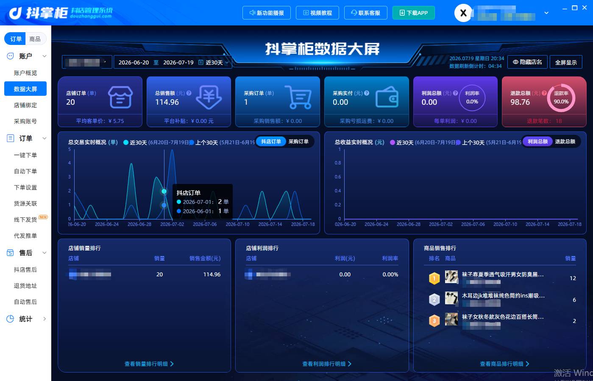The image size is (593, 381).
Task: Click the 售后 sidebar section icon
Action: click(x=11, y=253)
